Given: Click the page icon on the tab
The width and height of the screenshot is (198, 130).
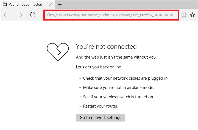Looking at the screenshot, I should [5, 4].
